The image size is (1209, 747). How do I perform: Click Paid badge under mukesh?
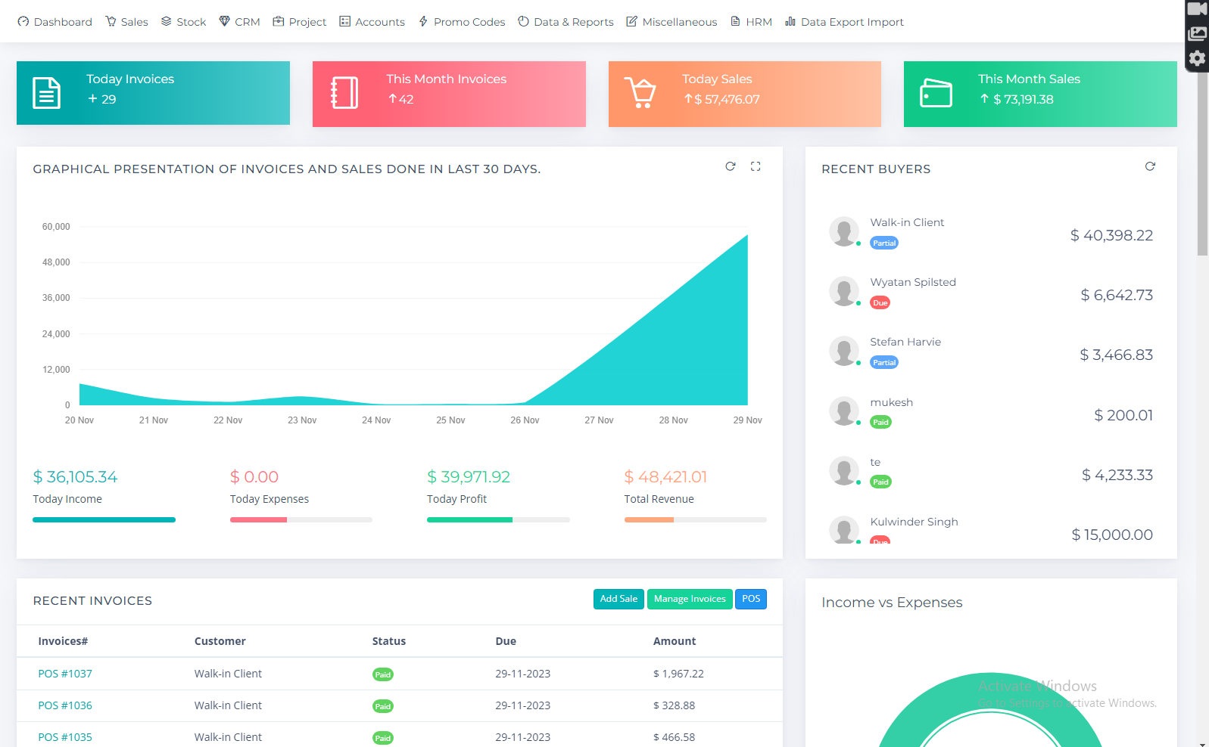coord(880,423)
